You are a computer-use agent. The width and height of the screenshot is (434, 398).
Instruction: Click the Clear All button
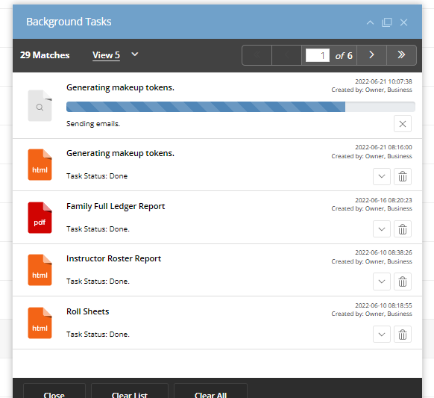coord(210,391)
